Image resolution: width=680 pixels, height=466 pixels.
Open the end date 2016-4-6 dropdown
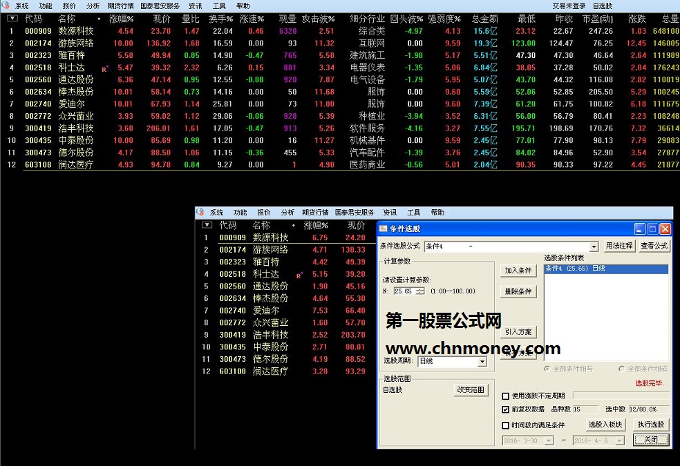[x=620, y=441]
